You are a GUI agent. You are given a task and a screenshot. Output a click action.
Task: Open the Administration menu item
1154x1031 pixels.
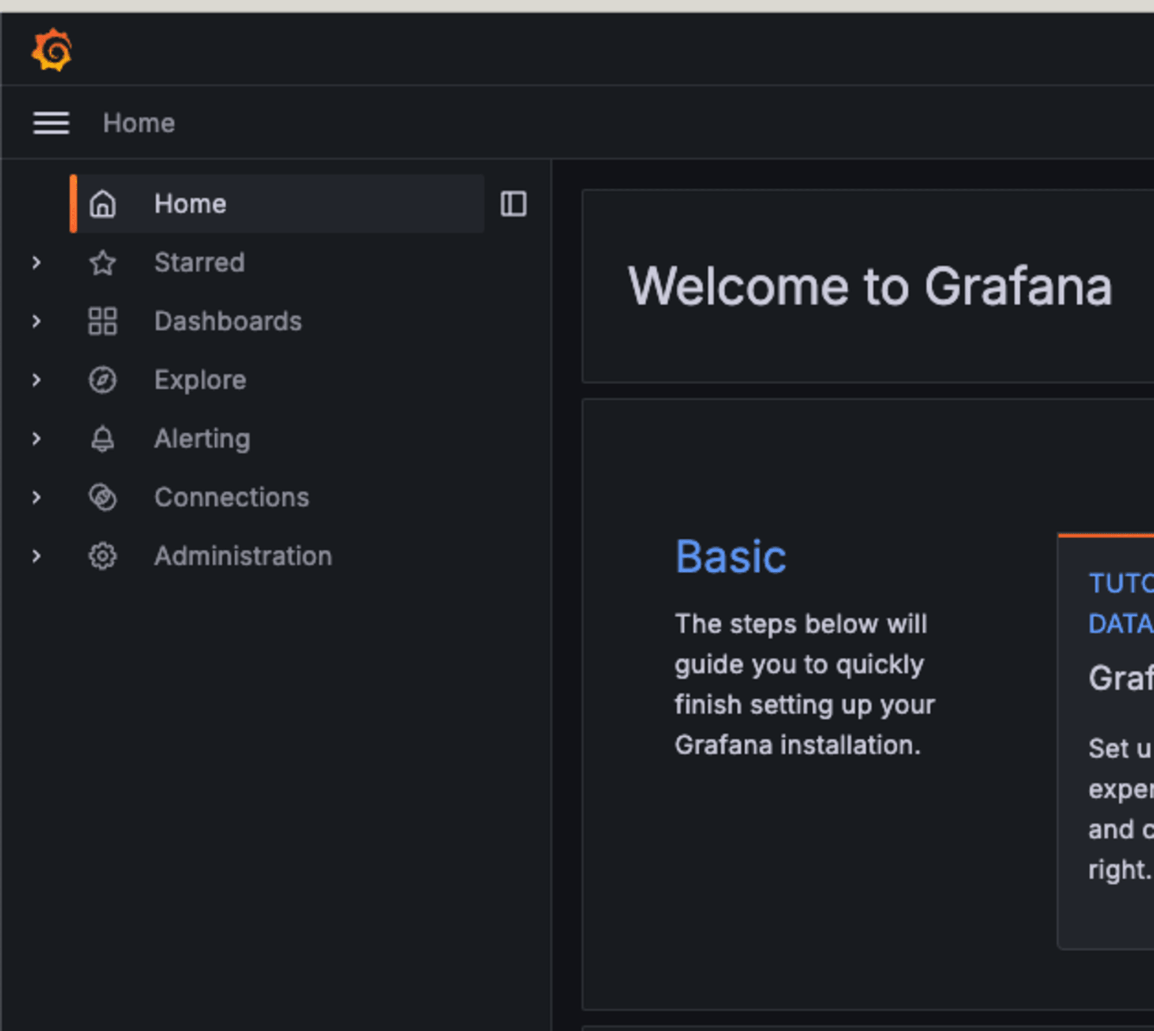(243, 556)
